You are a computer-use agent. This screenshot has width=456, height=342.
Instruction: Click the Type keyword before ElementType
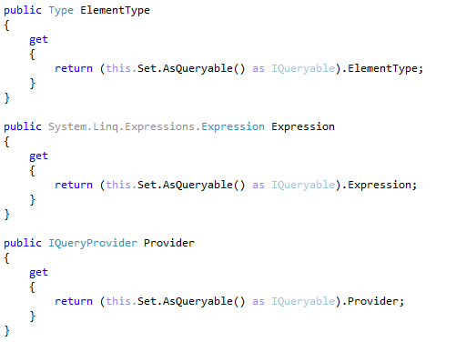[x=61, y=11]
